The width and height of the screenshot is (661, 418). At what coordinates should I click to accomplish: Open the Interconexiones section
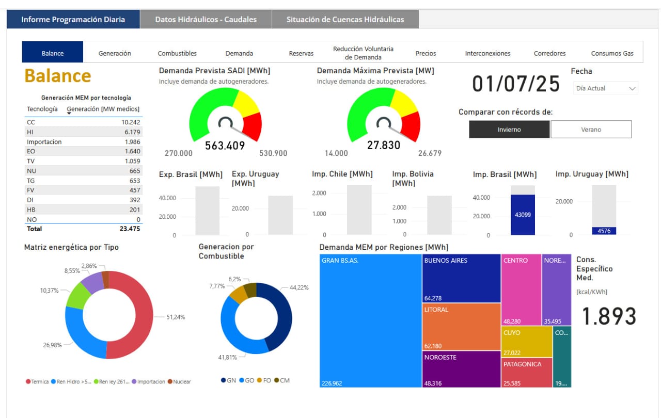pyautogui.click(x=487, y=53)
